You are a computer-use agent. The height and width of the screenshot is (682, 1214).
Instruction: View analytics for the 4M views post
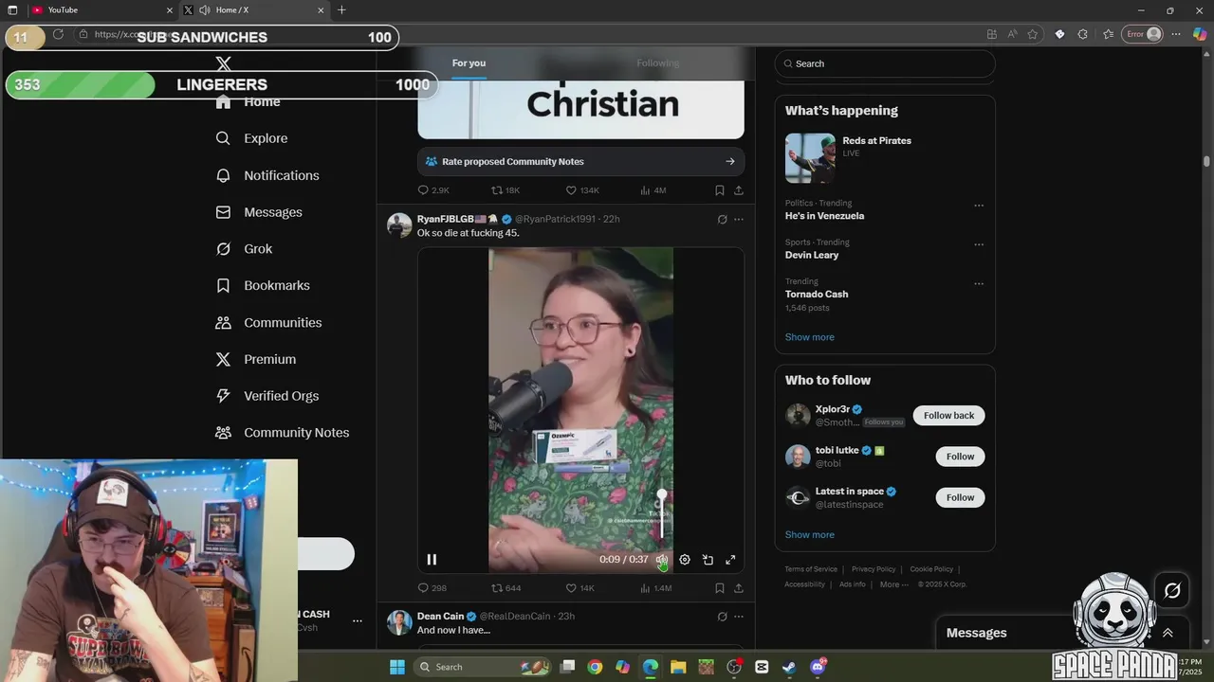[x=653, y=190]
